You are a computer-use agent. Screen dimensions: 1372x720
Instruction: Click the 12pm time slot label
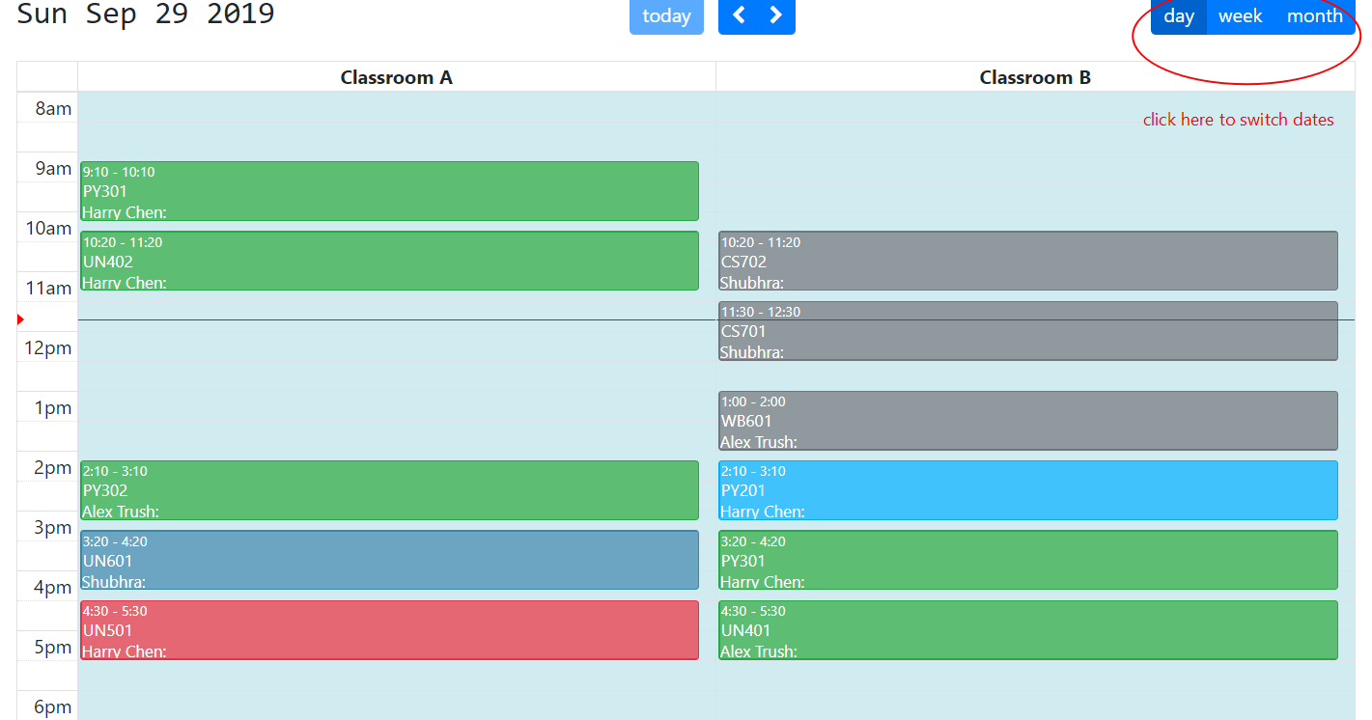point(48,347)
